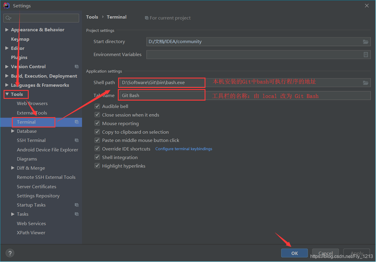Screen dimensions: 376x262
Task: Click the project-level icon beside Version Control
Action: (77, 67)
